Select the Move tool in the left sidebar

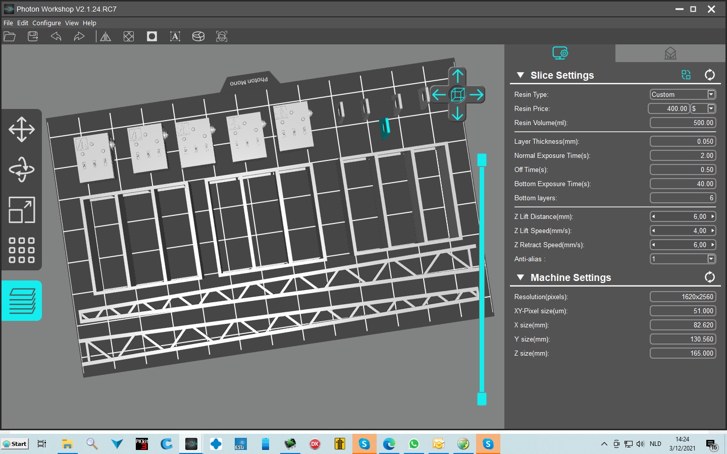coord(22,129)
